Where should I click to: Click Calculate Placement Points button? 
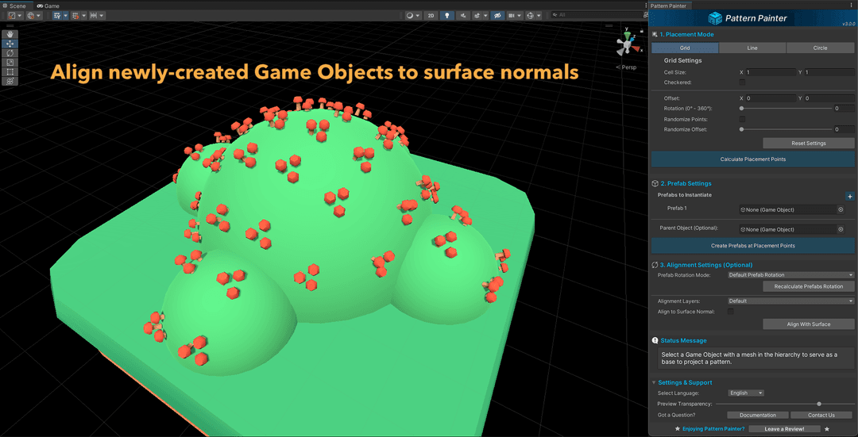[x=752, y=159]
